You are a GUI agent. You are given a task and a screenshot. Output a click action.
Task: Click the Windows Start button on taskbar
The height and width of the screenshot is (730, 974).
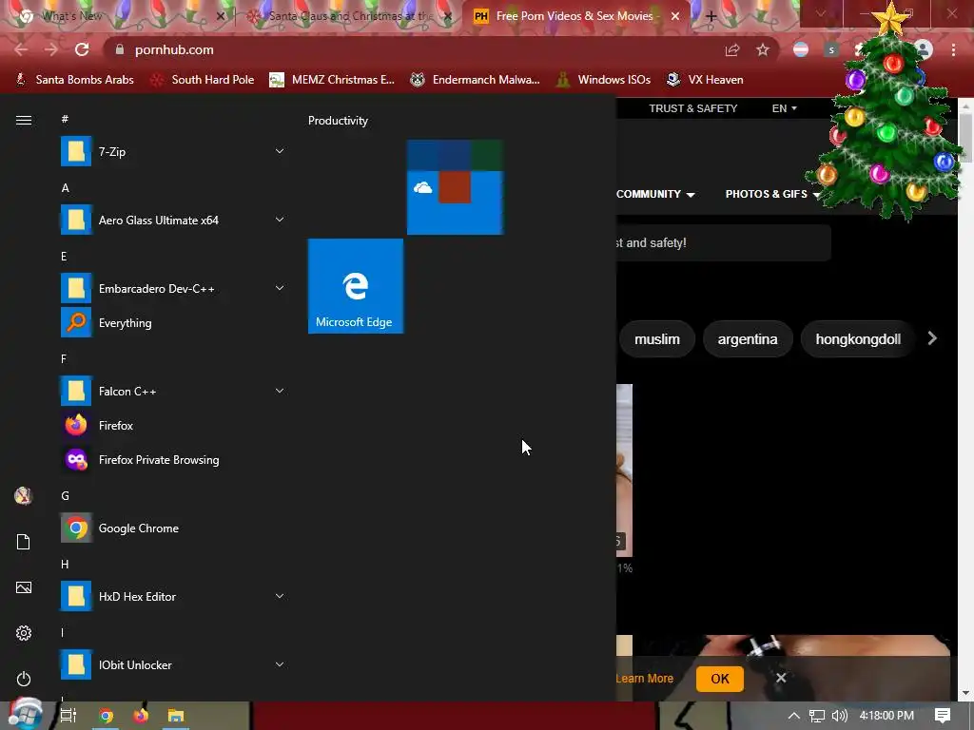(x=25, y=714)
